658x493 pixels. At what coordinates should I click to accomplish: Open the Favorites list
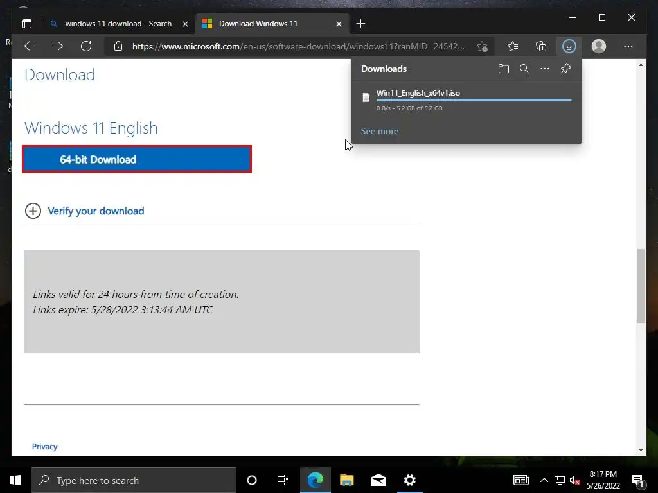(513, 46)
